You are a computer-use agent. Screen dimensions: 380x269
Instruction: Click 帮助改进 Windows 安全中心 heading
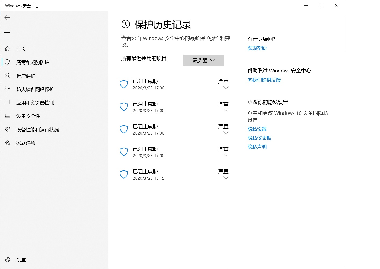pos(279,71)
